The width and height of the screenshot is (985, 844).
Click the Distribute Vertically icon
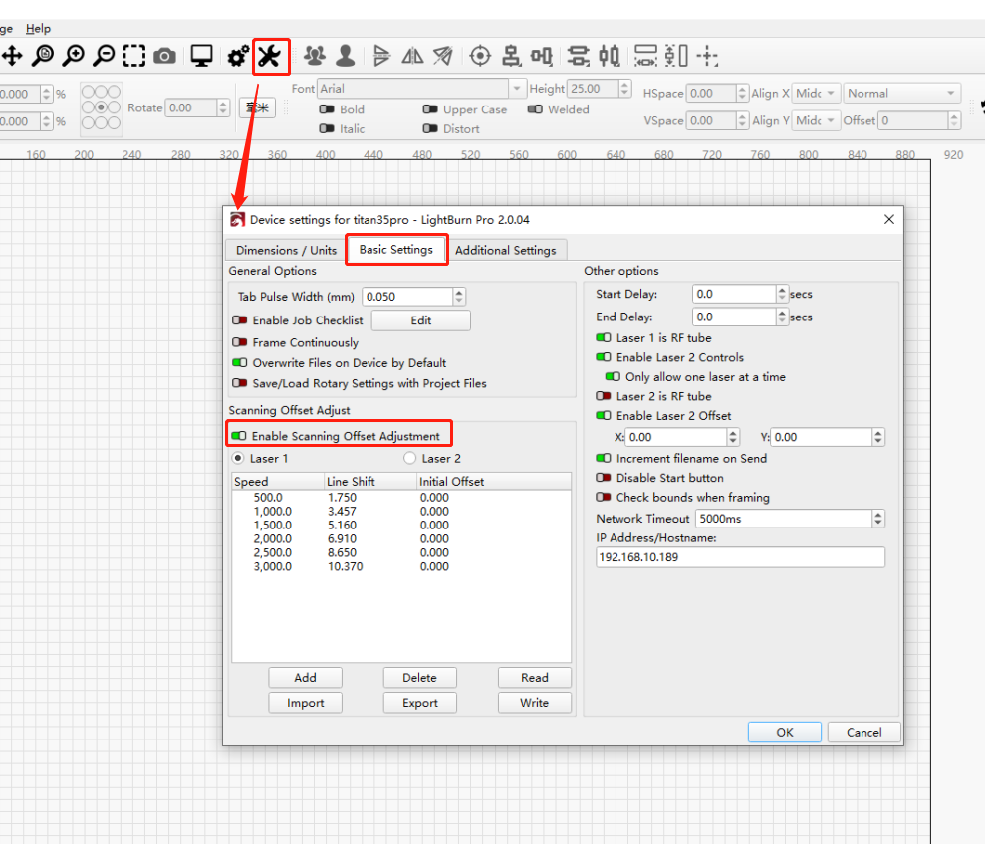coord(578,56)
